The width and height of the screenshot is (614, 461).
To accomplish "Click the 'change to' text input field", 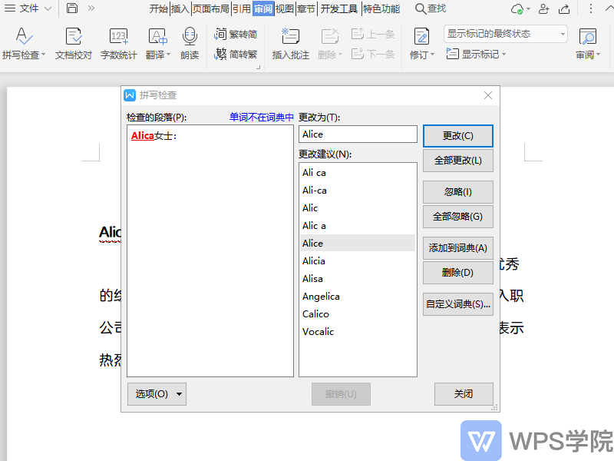I will 357,134.
